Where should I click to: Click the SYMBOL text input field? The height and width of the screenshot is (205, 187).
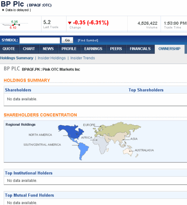40,40
